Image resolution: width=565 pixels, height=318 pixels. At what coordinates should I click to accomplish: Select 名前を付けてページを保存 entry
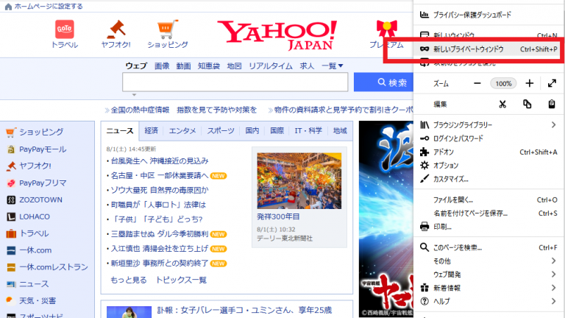point(488,213)
